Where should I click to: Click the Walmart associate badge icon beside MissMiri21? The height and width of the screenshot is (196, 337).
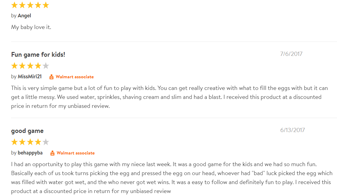pos(51,77)
